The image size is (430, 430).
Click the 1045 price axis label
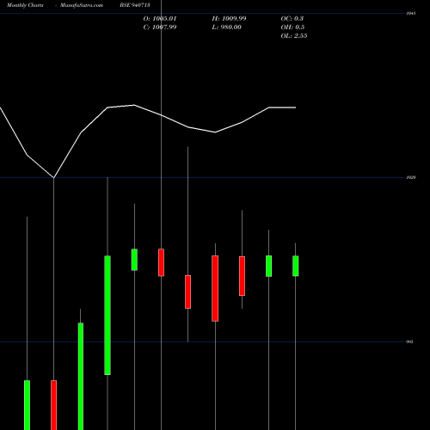click(x=411, y=13)
